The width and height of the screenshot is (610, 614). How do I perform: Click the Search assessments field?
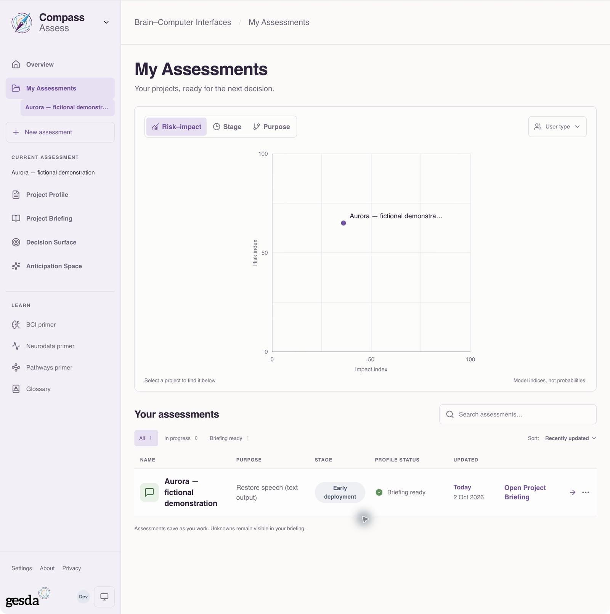[518, 414]
